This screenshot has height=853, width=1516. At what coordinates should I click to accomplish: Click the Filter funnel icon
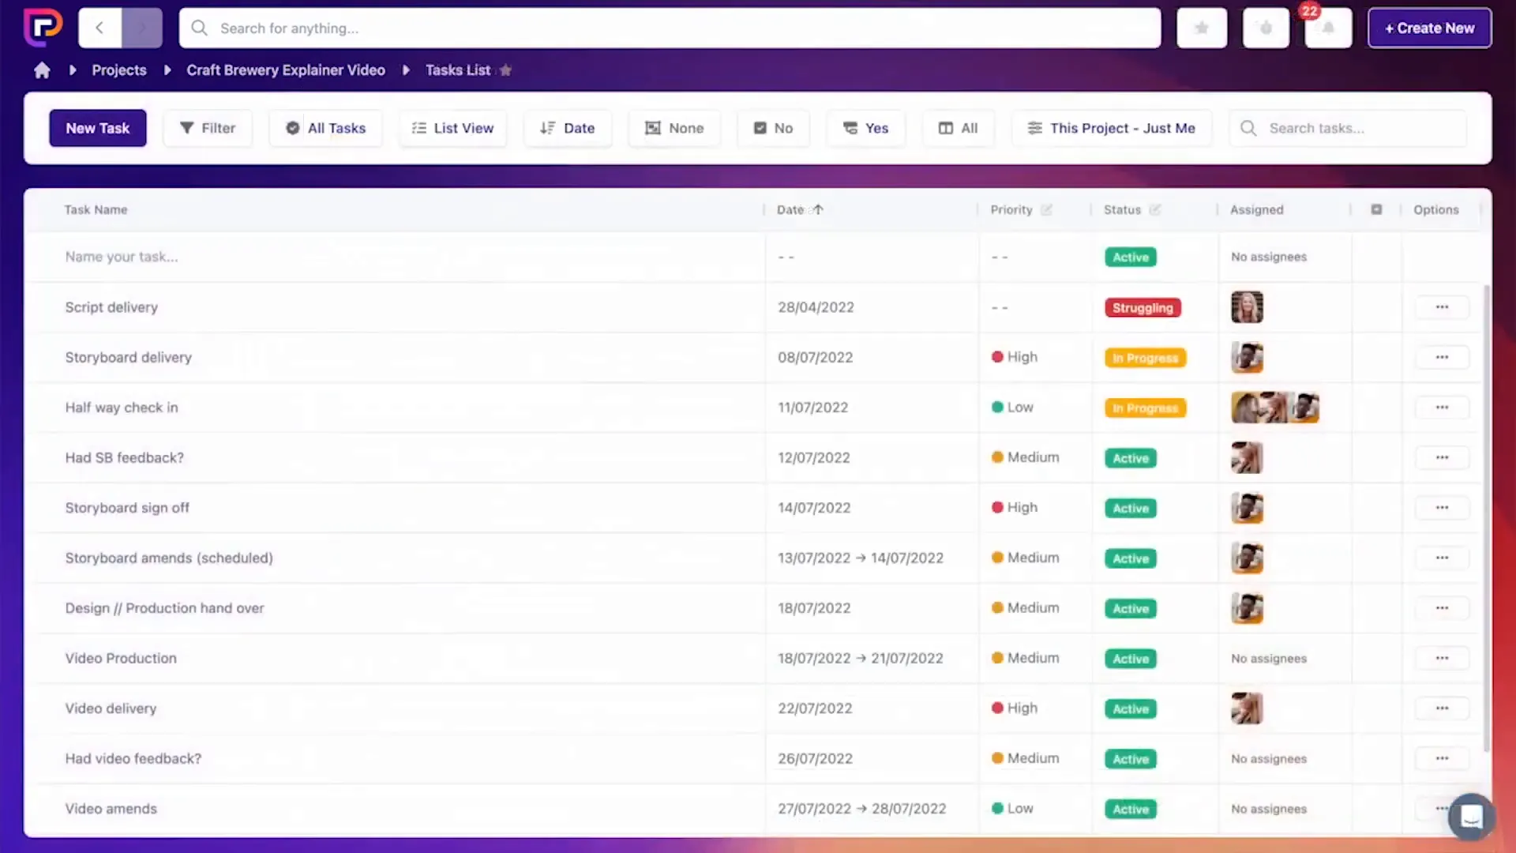tap(186, 128)
